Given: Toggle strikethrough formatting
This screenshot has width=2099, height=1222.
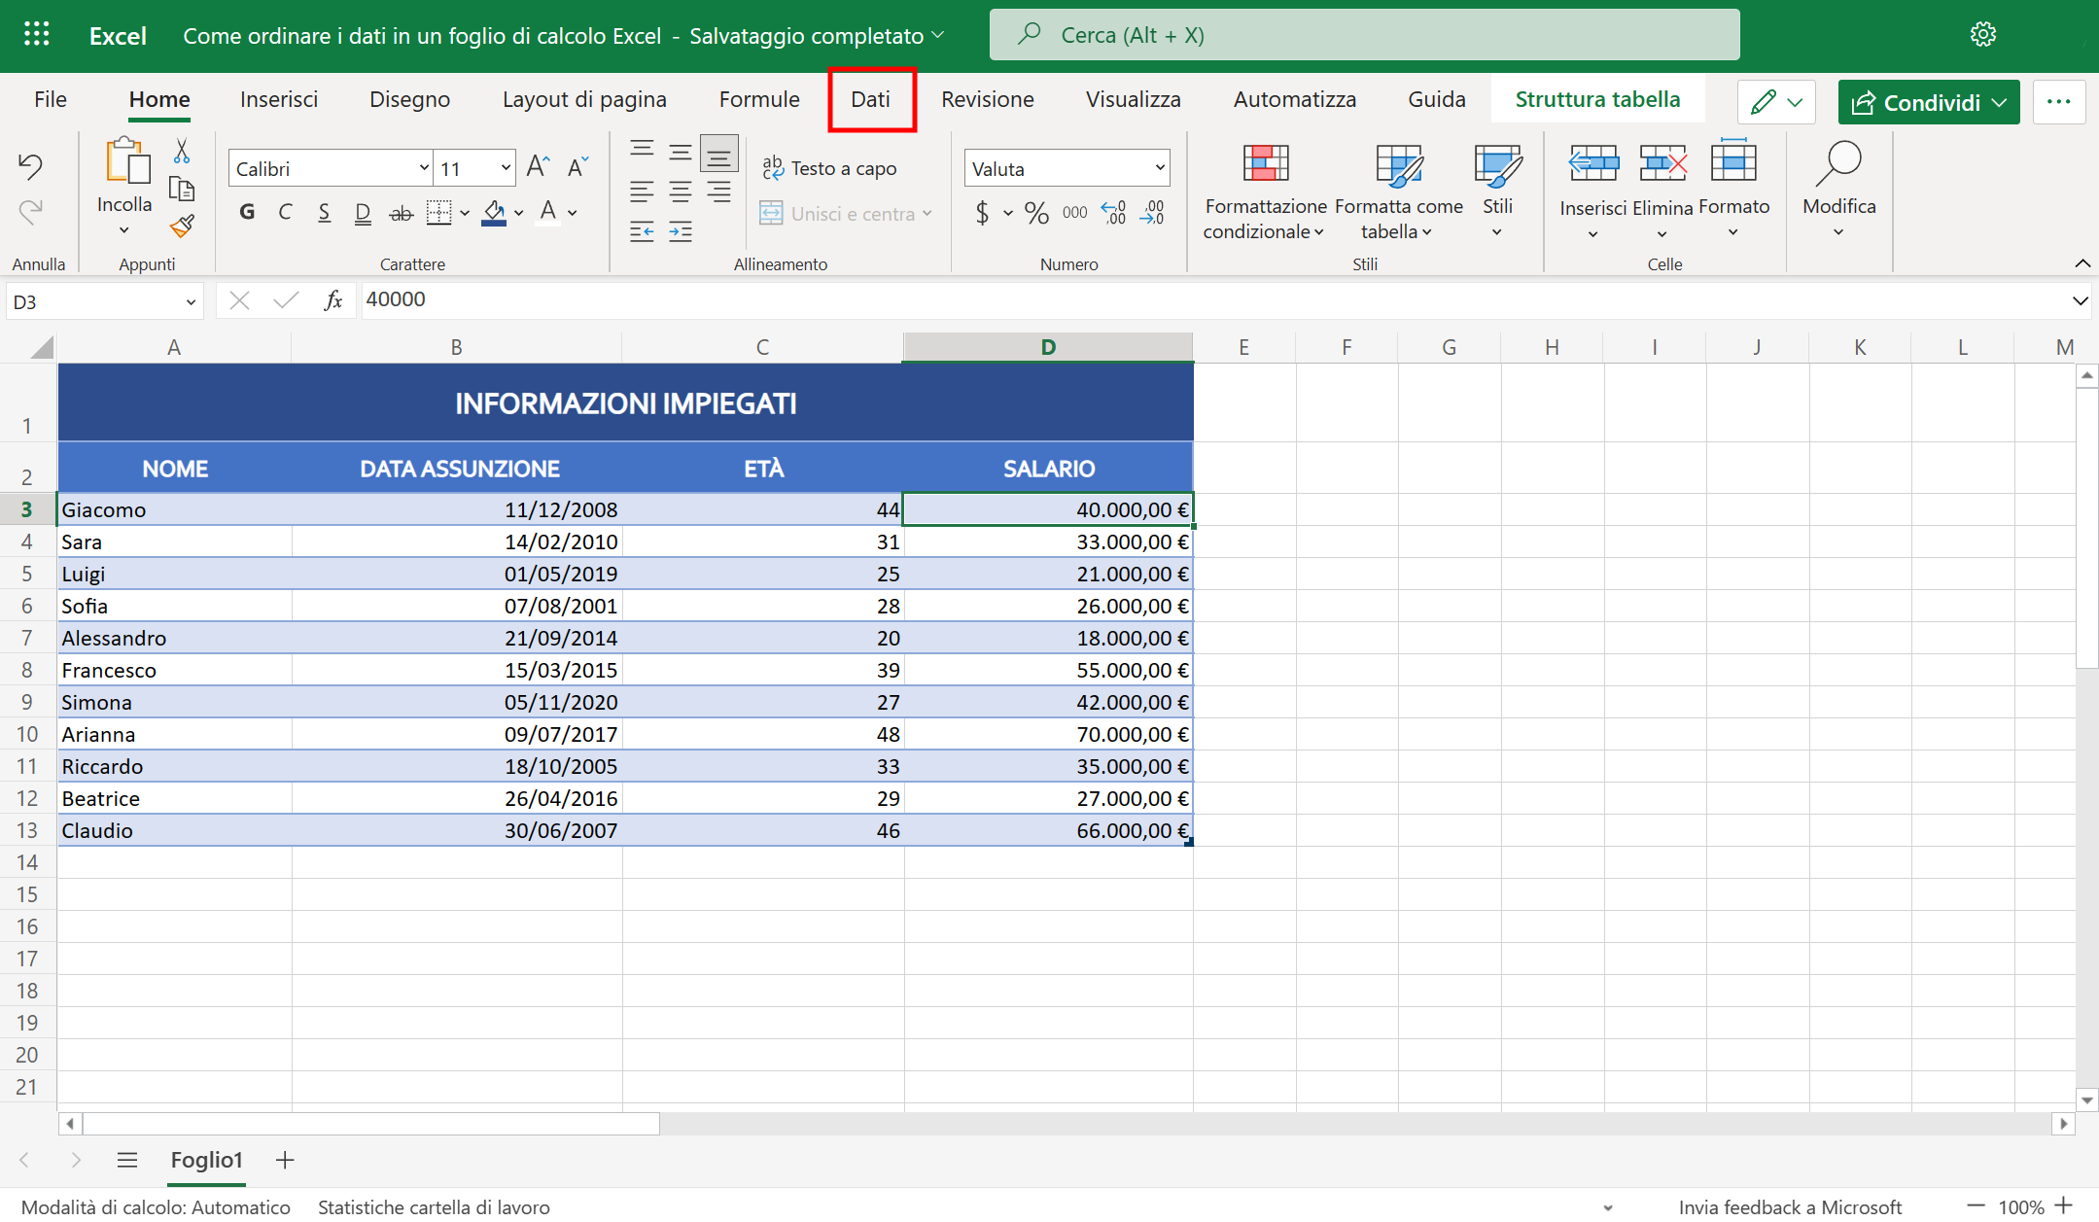Looking at the screenshot, I should coord(401,212).
